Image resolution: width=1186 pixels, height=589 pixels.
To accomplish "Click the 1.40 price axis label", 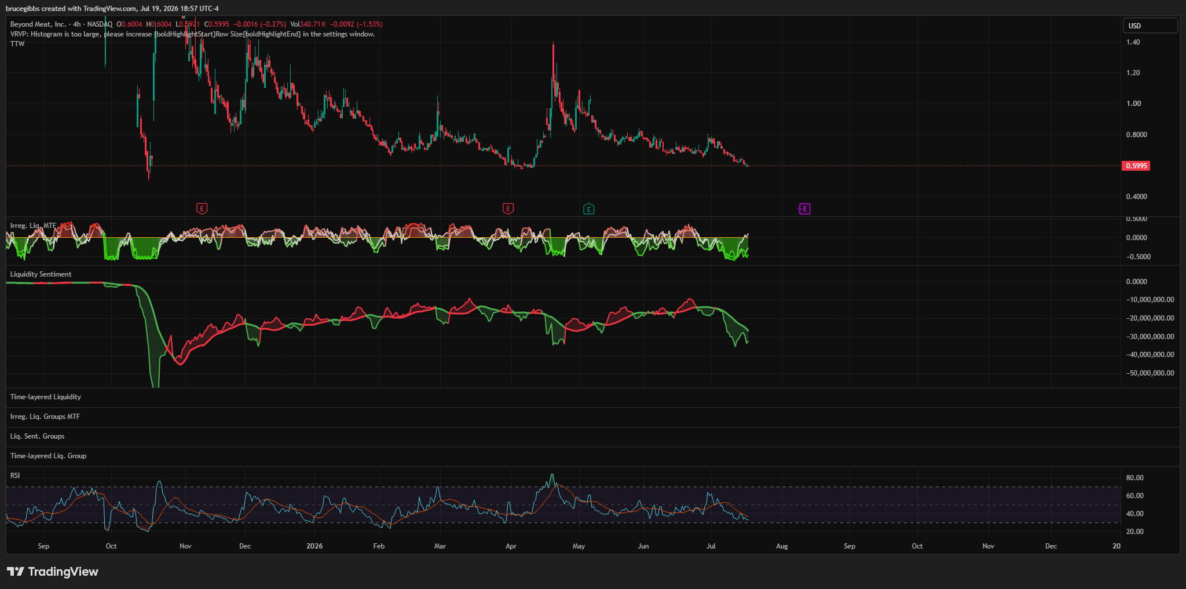I will pos(1133,42).
